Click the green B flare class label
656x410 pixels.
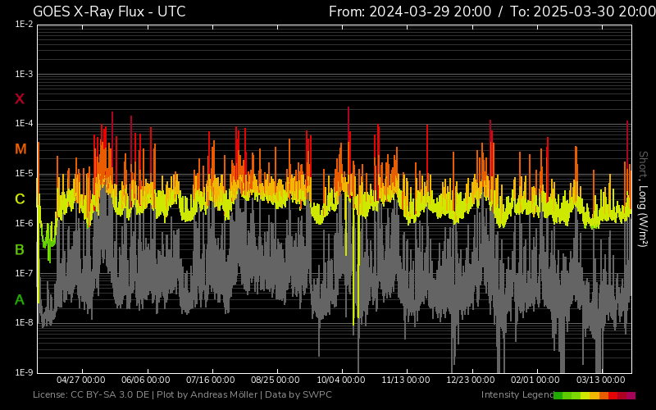(x=20, y=250)
